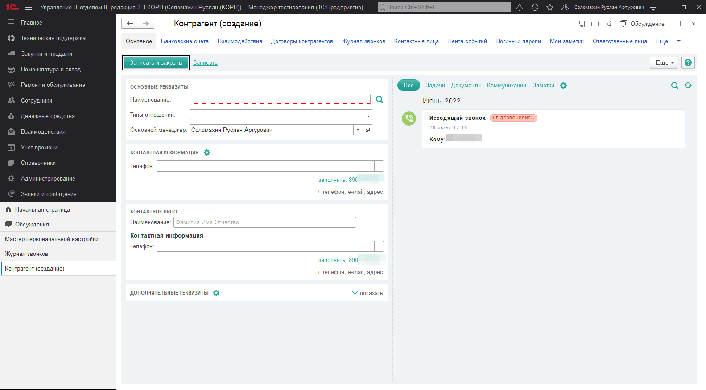Viewport: 706px width, 390px height.
Task: Click the save diskette icon
Action: click(x=581, y=24)
